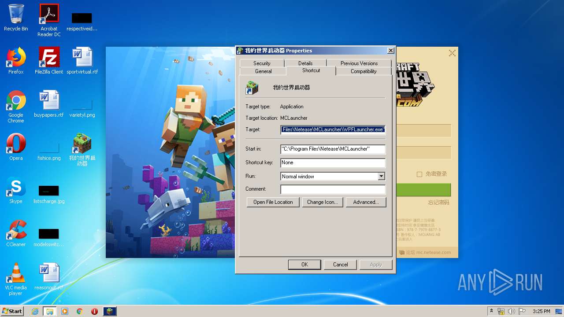Select the Google Chrome desktop shortcut
The width and height of the screenshot is (564, 317).
[x=16, y=107]
